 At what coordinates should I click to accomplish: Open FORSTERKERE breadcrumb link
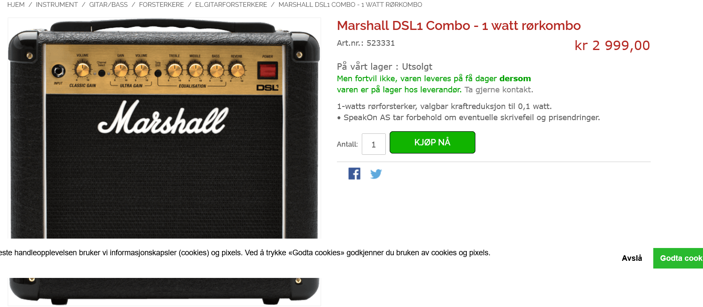(161, 5)
